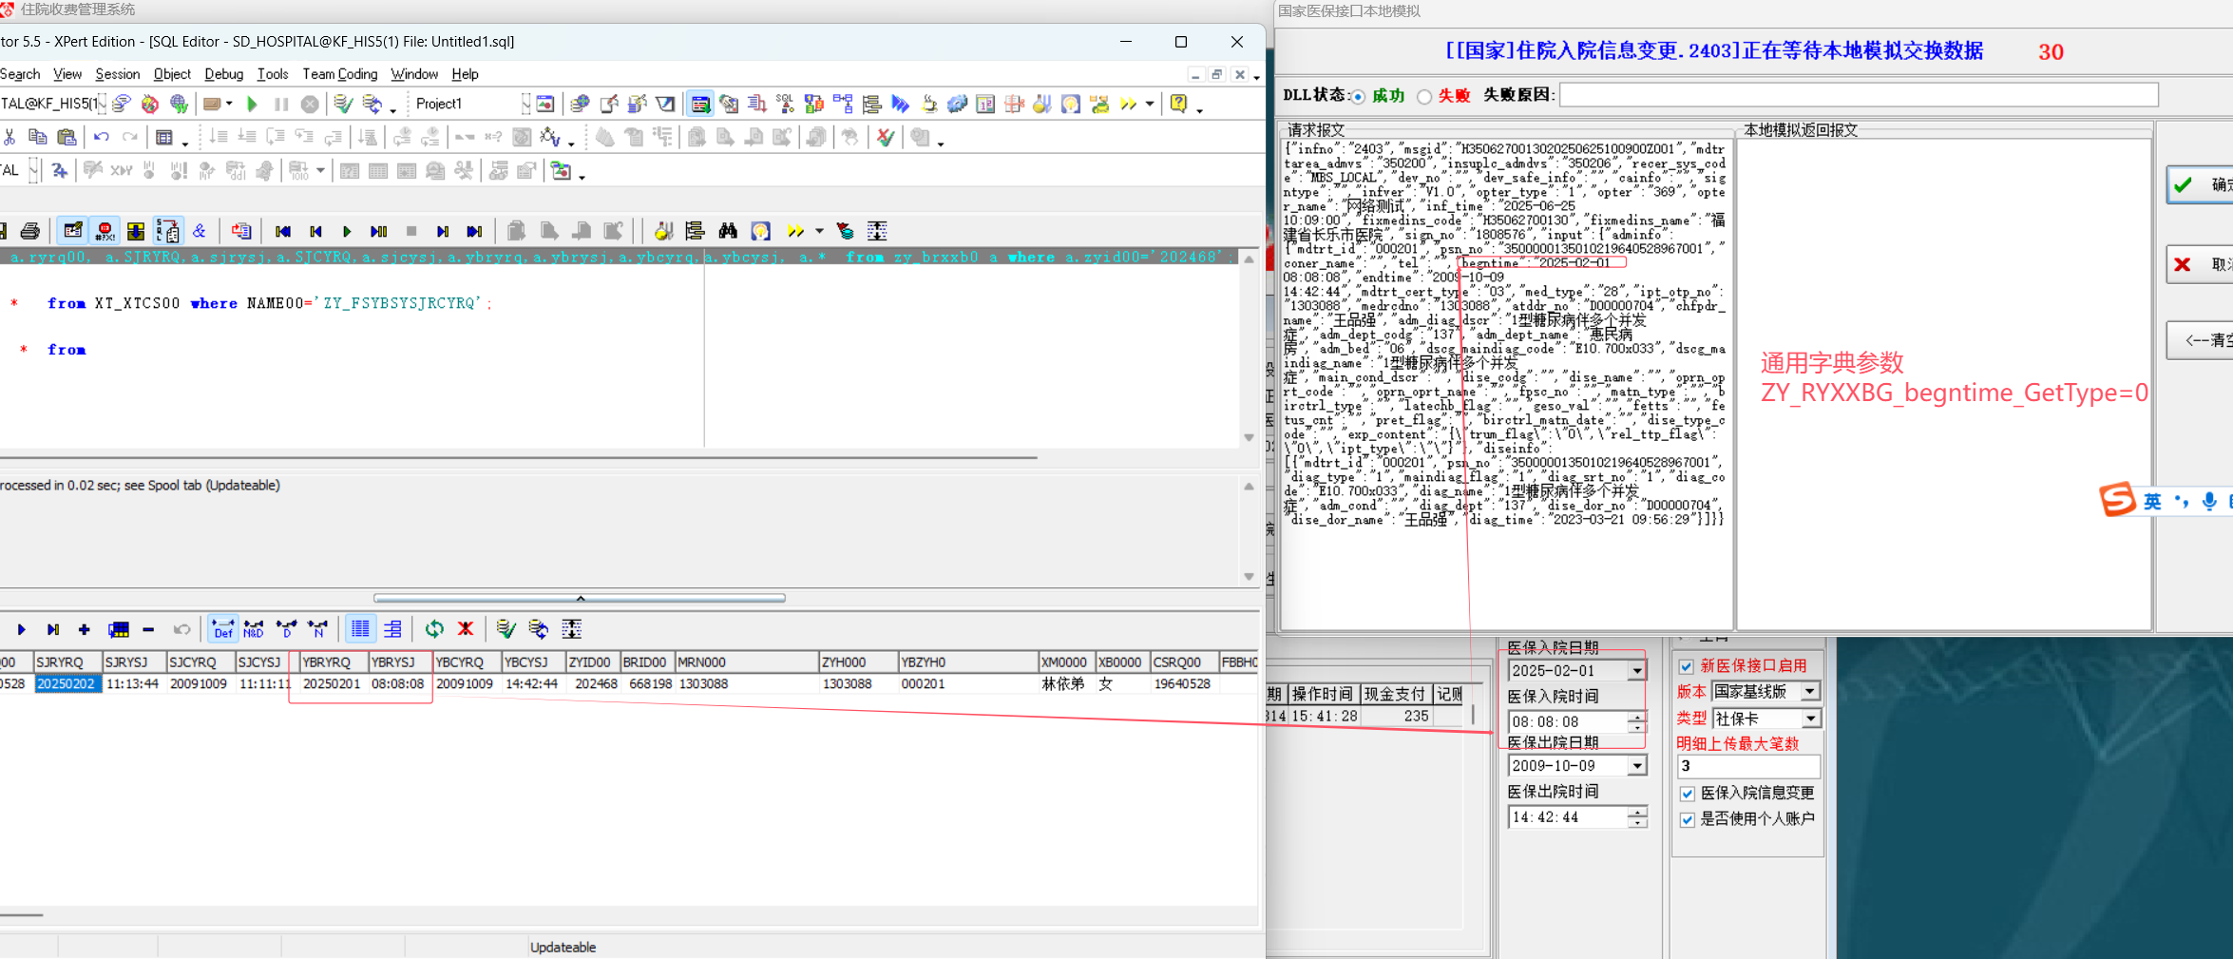The image size is (2233, 959).
Task: Click the Undo arrow icon in the edit toolbar
Action: 102,137
